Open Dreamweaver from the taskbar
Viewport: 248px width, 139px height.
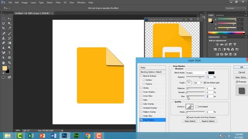(x=76, y=136)
